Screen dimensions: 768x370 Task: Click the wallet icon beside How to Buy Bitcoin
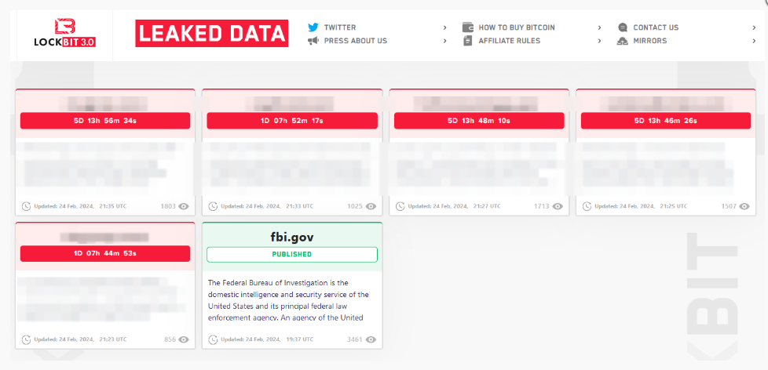point(468,27)
